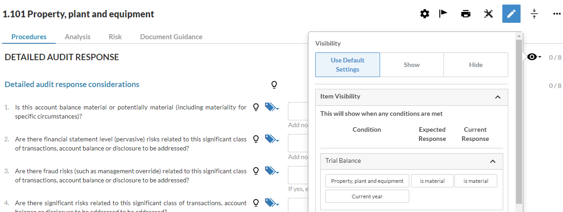Select the Hide visibility option
The width and height of the screenshot is (563, 212).
tap(476, 65)
